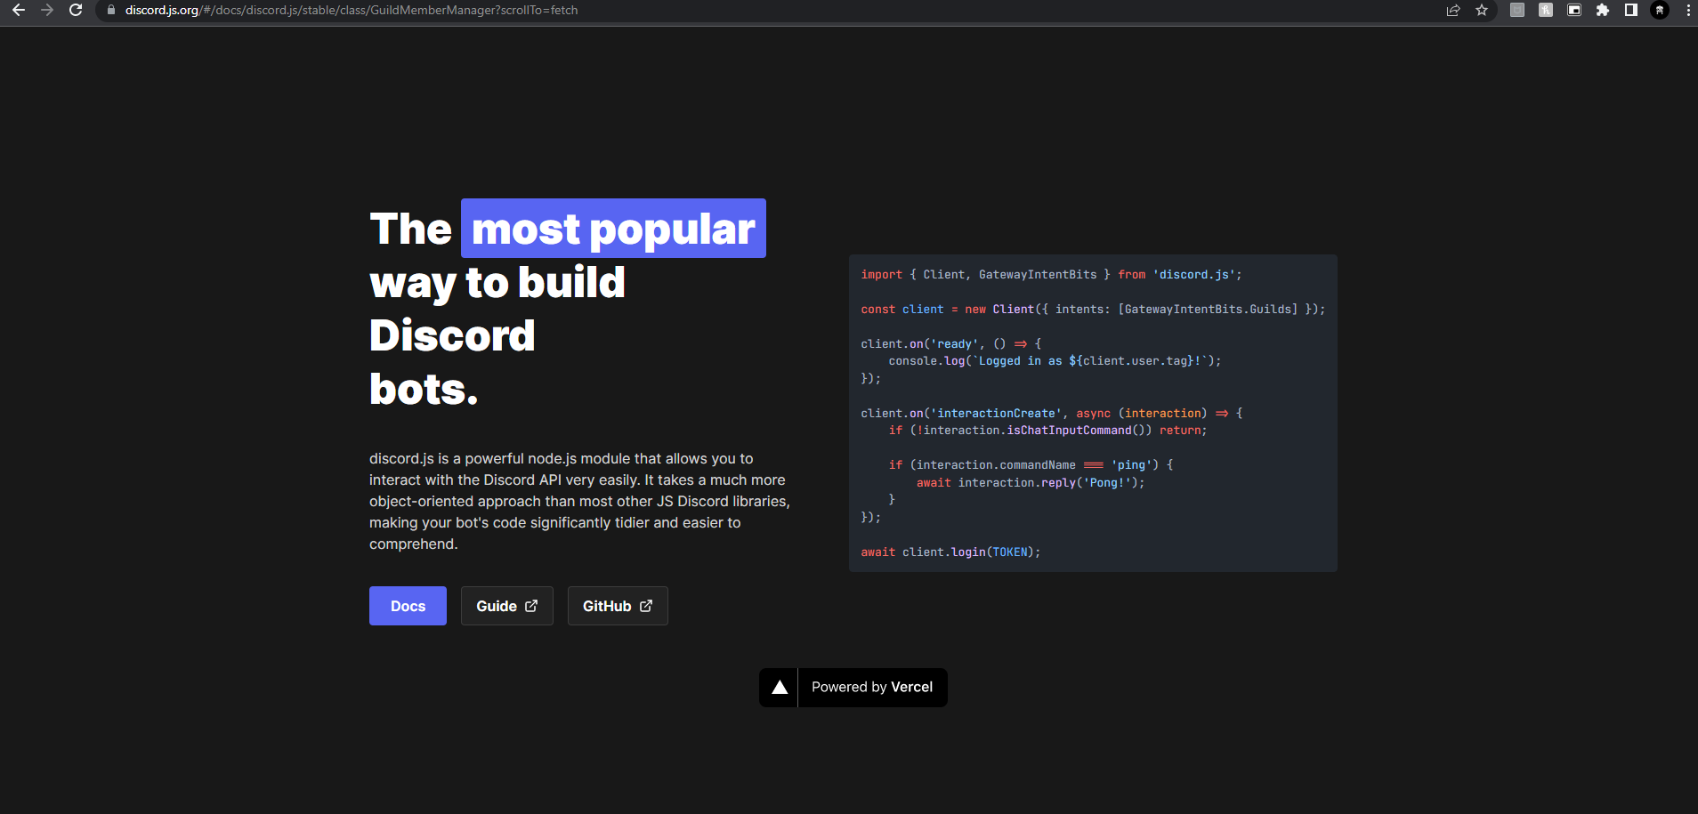The width and height of the screenshot is (1698, 814).
Task: Go back to the previous page
Action: (19, 10)
